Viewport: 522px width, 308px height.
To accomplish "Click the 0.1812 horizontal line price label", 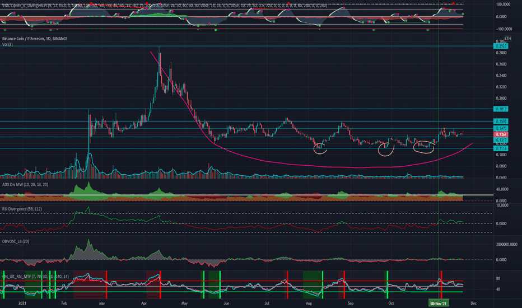I will [x=501, y=109].
